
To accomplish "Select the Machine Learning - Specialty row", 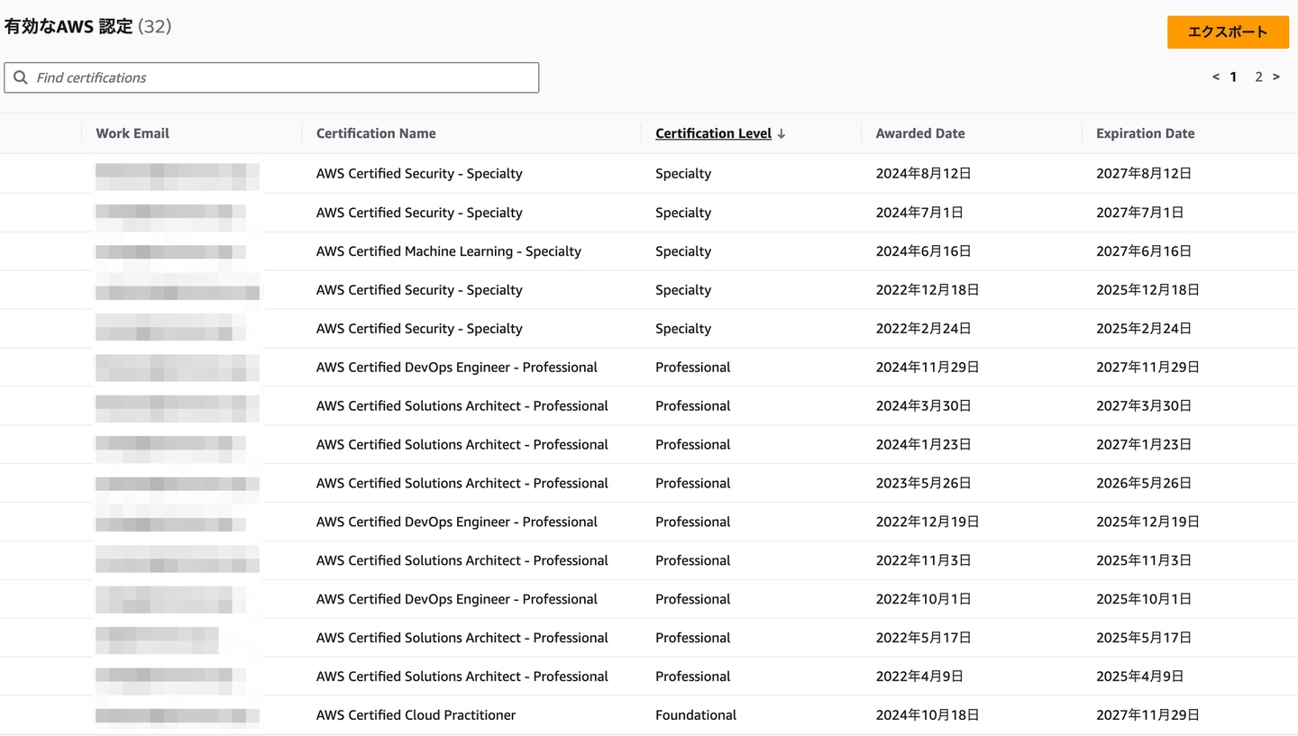I will pos(448,251).
